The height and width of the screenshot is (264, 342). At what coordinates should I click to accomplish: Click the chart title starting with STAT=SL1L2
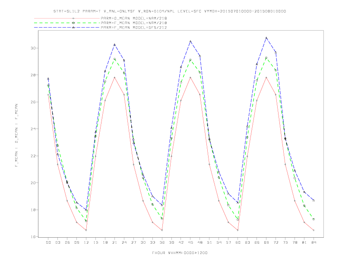(x=170, y=11)
